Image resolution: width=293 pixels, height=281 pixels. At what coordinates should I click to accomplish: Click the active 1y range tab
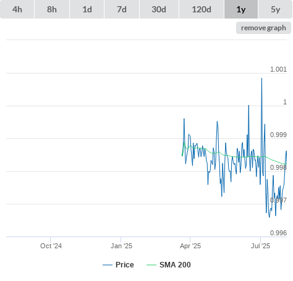[x=241, y=9]
